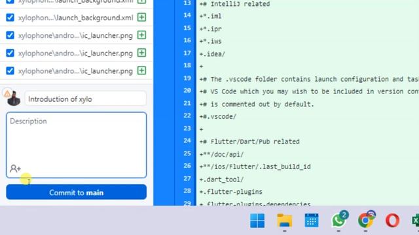The width and height of the screenshot is (419, 235).
Task: Click the diff line "+*.ipr"
Action: click(x=211, y=29)
